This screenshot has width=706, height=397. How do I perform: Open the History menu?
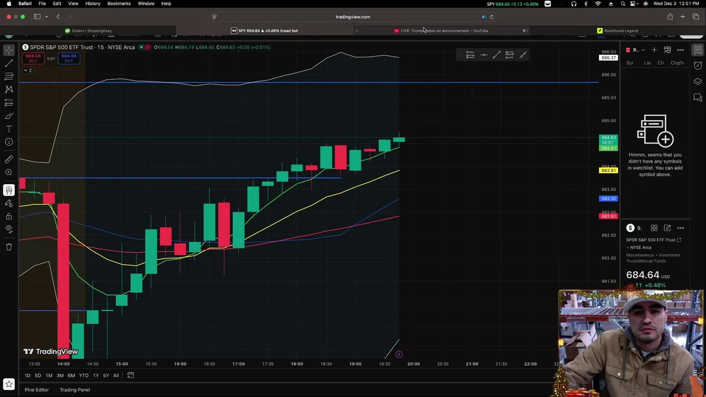coord(93,3)
